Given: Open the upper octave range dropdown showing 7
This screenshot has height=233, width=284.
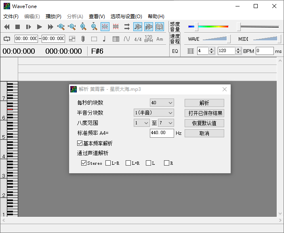Looking at the screenshot, I should [x=166, y=123].
